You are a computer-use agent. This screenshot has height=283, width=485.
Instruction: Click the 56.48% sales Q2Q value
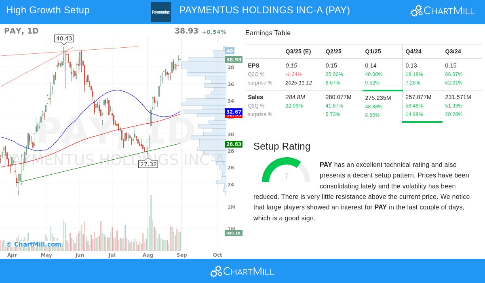(414, 106)
